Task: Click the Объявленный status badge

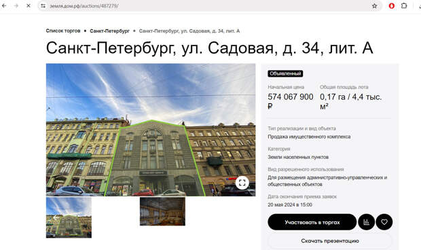Action: 285,73
